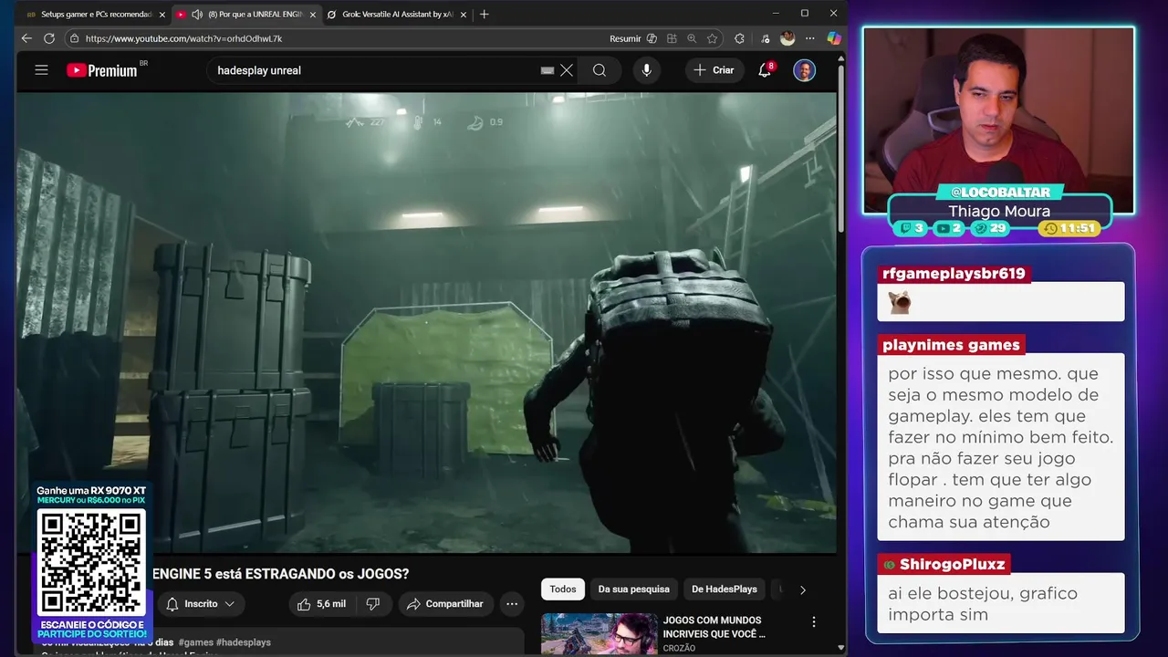The image size is (1168, 657).
Task: Reload the page with the refresh icon
Action: [49, 38]
